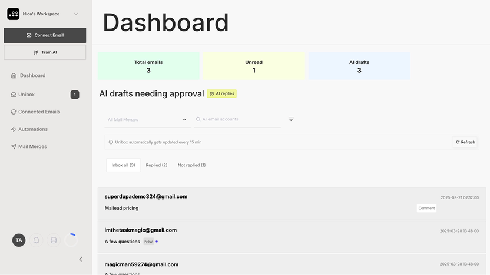Click the New tag on A few questions
The image size is (490, 275).
pos(148,242)
